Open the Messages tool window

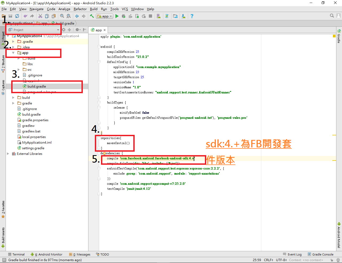[80, 254]
